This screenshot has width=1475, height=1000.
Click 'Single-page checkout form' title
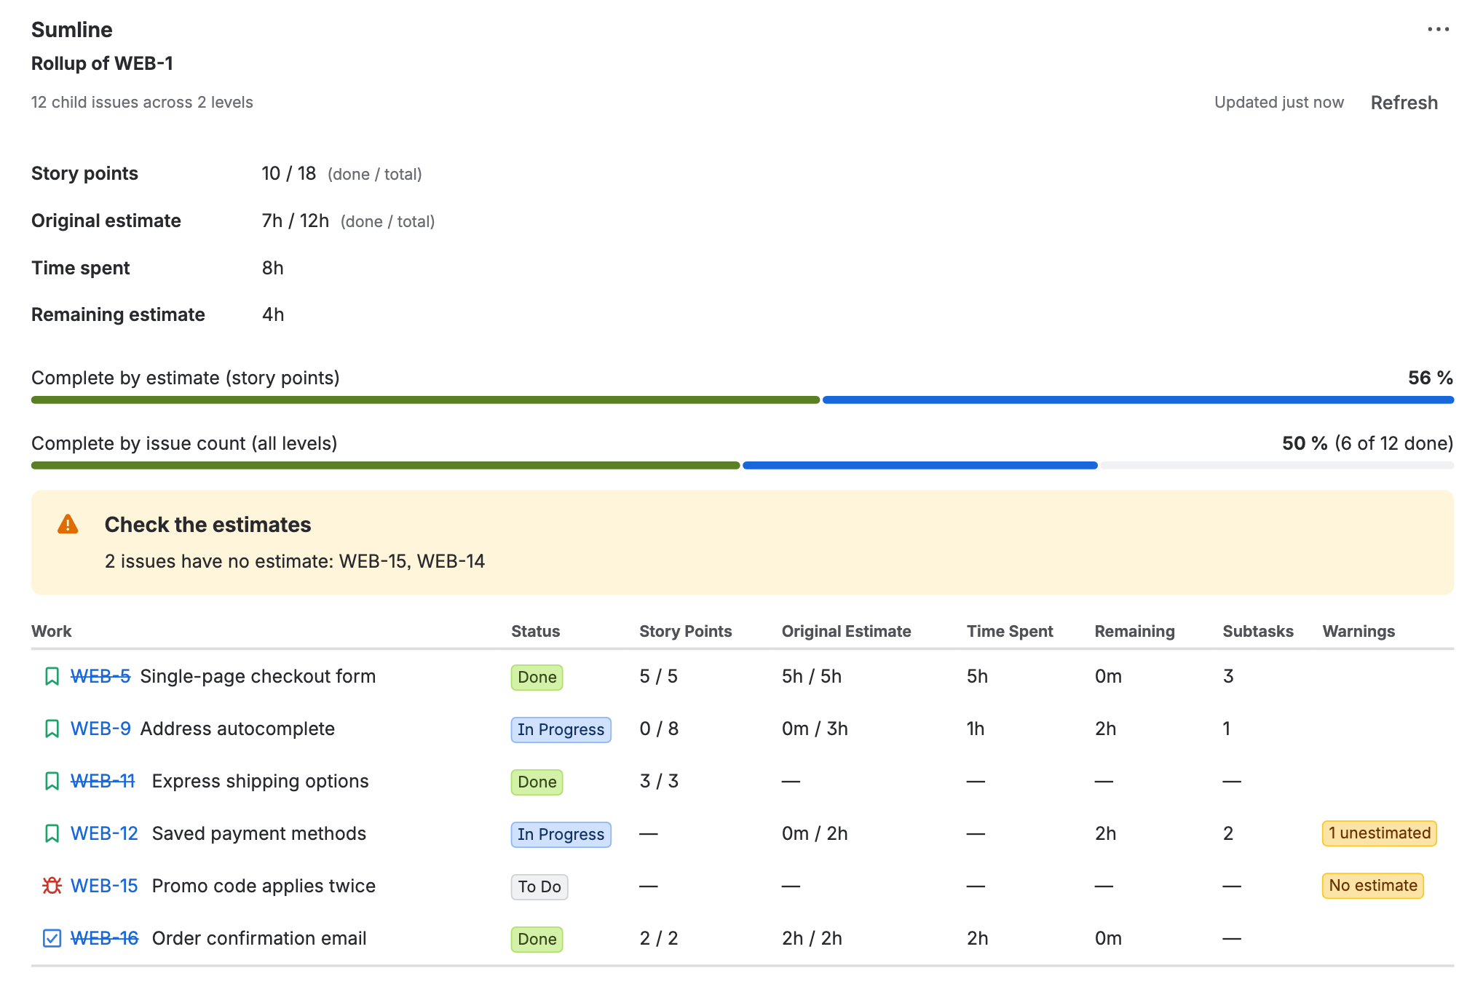pos(258,676)
